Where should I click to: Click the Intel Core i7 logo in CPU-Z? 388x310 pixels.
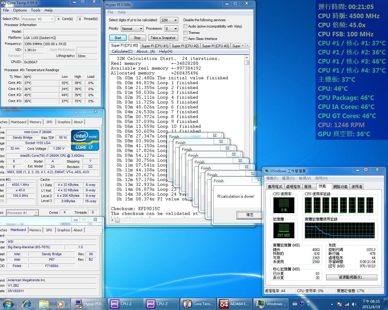(x=85, y=140)
